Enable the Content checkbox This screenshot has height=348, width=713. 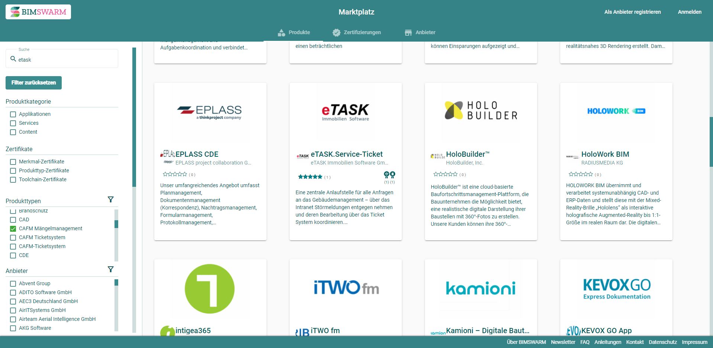(13, 132)
